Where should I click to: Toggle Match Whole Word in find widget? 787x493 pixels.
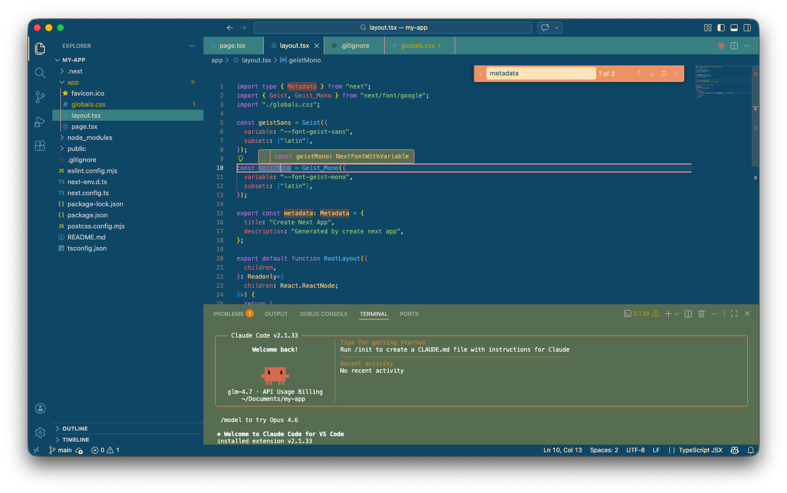click(579, 73)
